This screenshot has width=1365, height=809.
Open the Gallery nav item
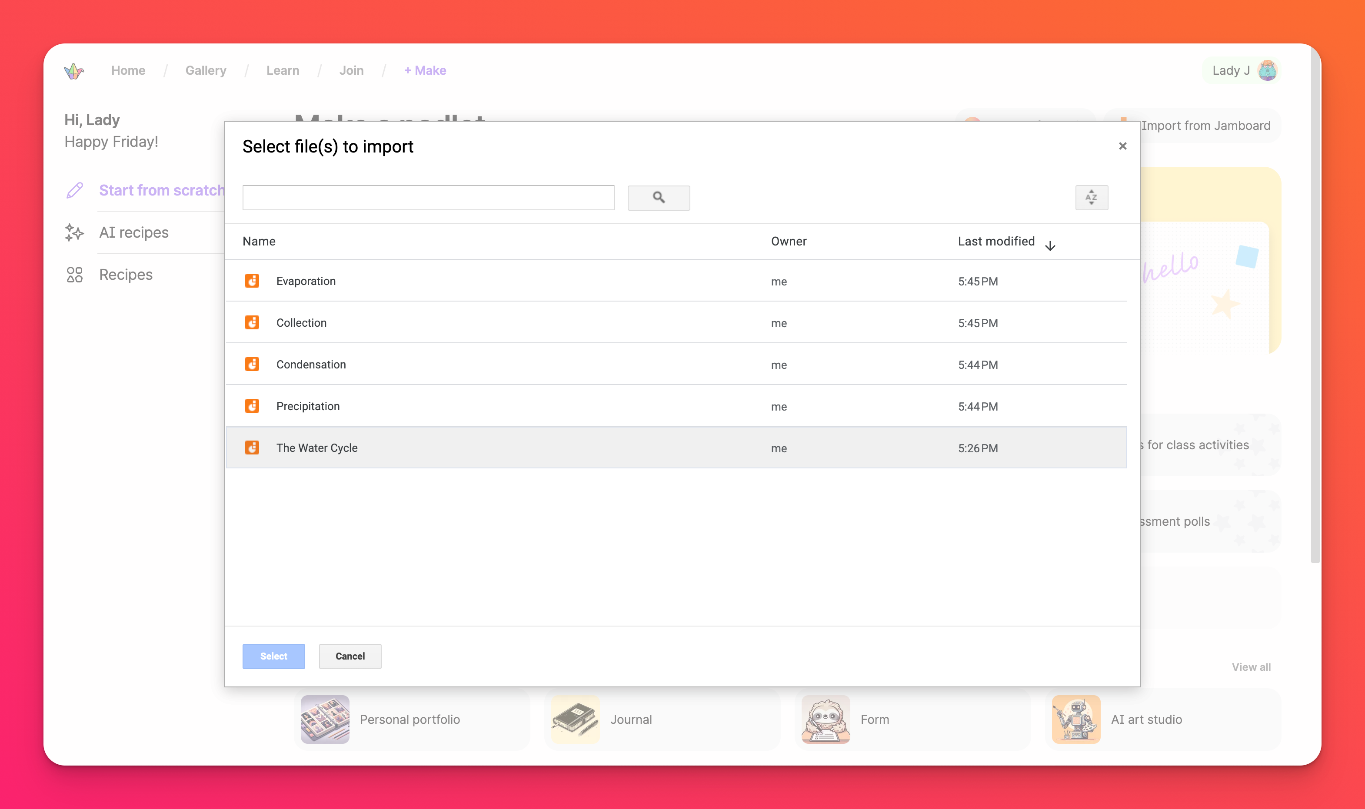tap(206, 71)
